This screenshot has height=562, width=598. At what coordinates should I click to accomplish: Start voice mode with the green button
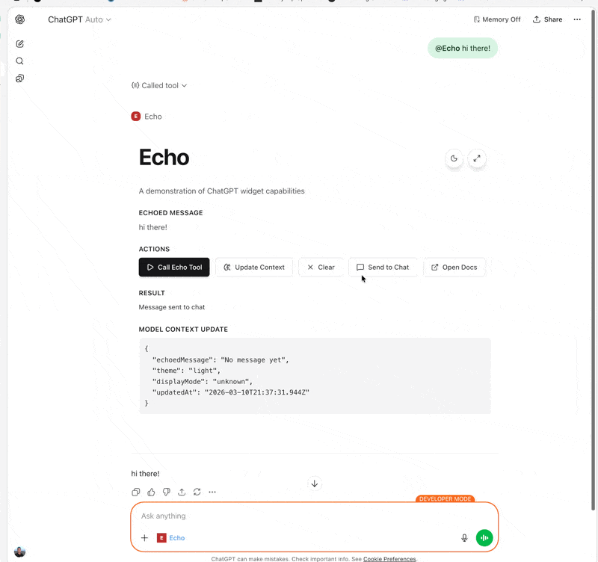pos(484,537)
